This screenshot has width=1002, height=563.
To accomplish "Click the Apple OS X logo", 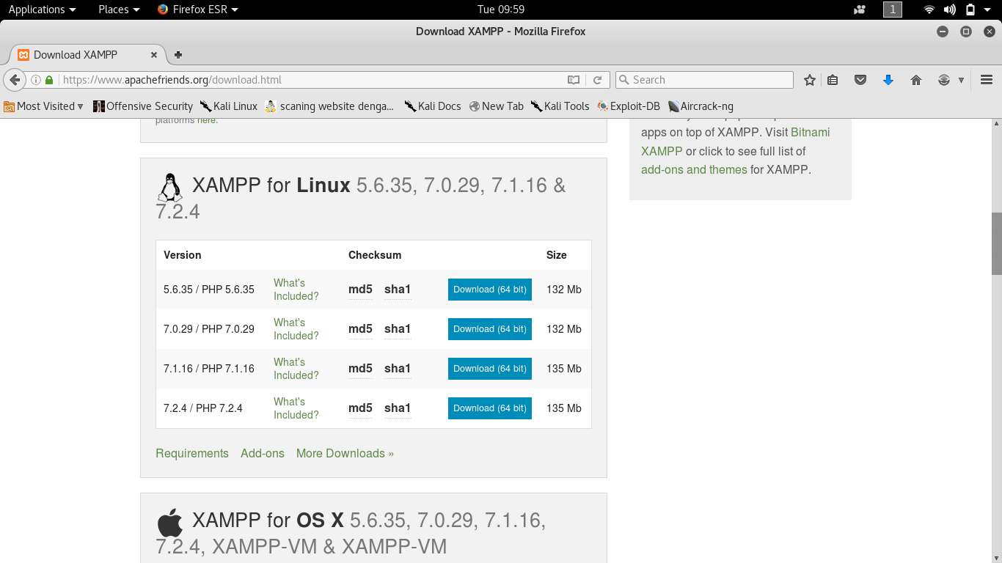I will 170,523.
